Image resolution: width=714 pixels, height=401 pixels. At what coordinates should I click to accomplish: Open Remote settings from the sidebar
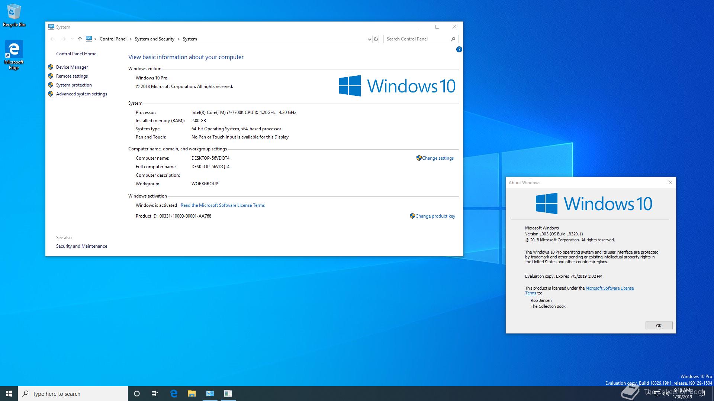tap(72, 76)
